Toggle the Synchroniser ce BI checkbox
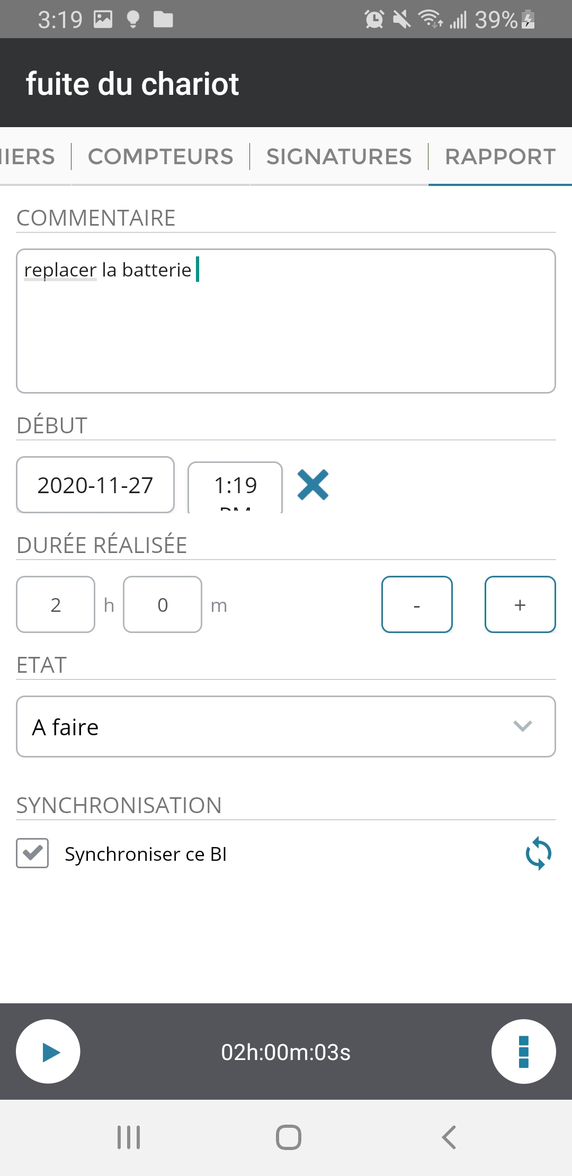 tap(32, 853)
